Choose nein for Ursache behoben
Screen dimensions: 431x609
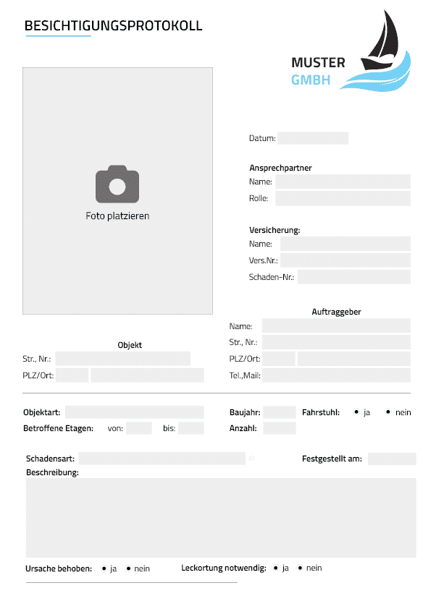(x=128, y=568)
